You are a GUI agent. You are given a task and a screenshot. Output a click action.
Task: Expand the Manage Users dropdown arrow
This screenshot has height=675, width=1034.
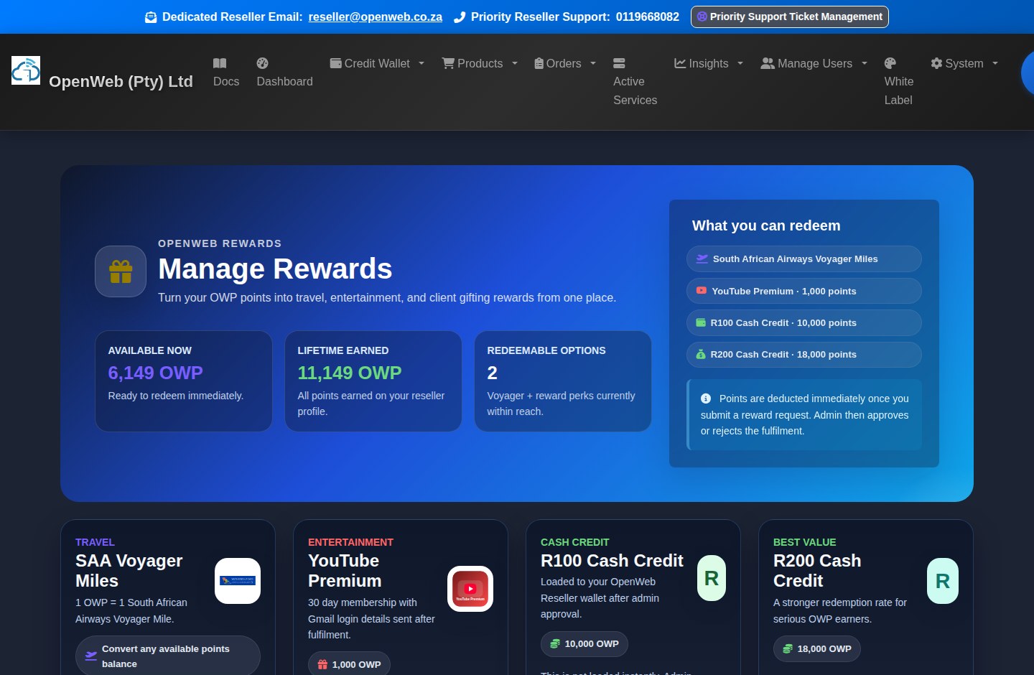865,63
